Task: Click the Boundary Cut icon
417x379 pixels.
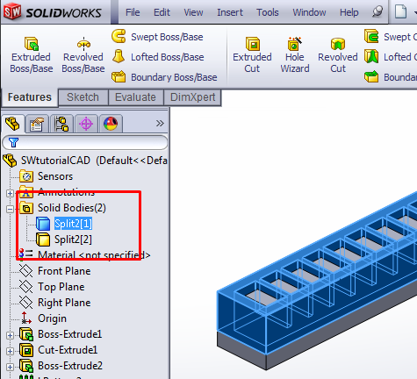Action: [x=371, y=77]
